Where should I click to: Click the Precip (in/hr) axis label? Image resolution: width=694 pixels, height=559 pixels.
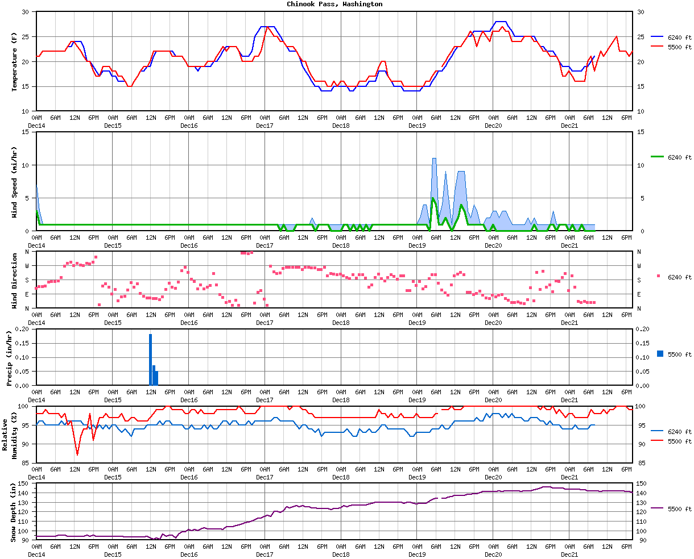(10, 357)
